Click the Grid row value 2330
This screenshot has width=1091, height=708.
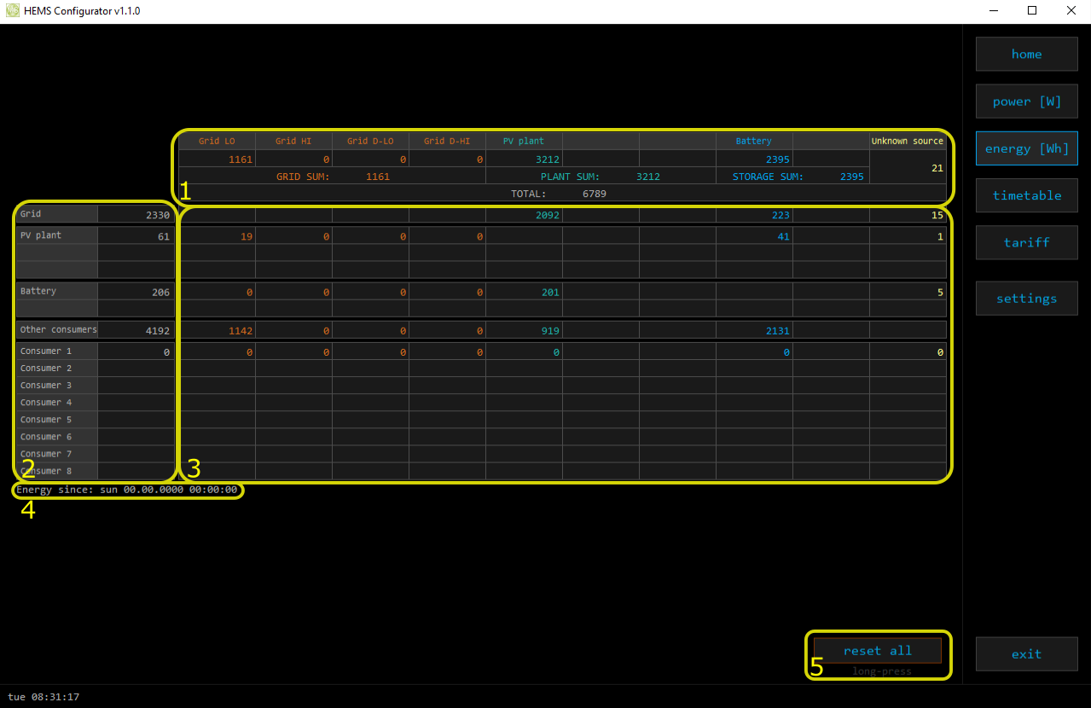[x=157, y=215]
